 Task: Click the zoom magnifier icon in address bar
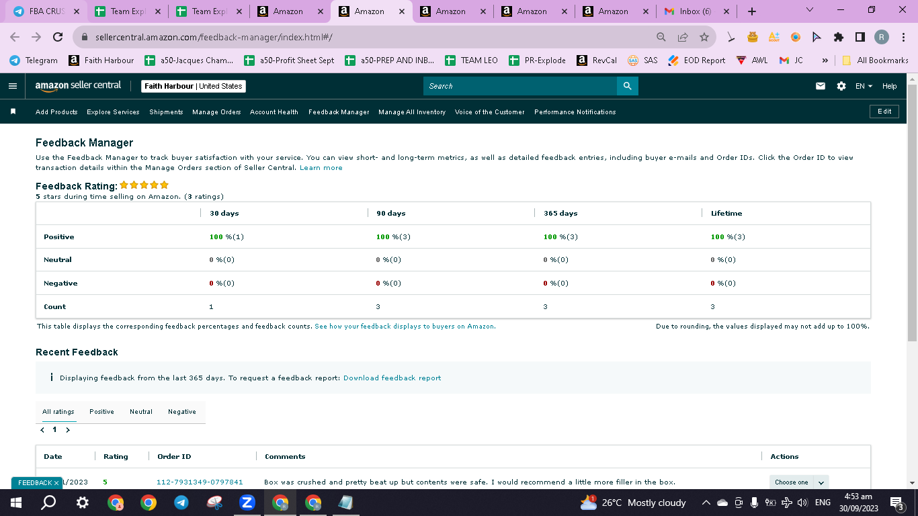tap(661, 37)
